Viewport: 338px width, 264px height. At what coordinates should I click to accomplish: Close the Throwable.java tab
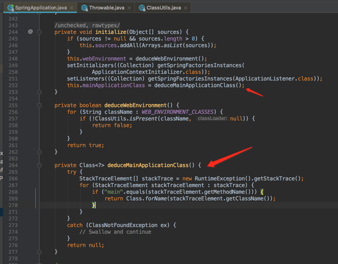[129, 8]
